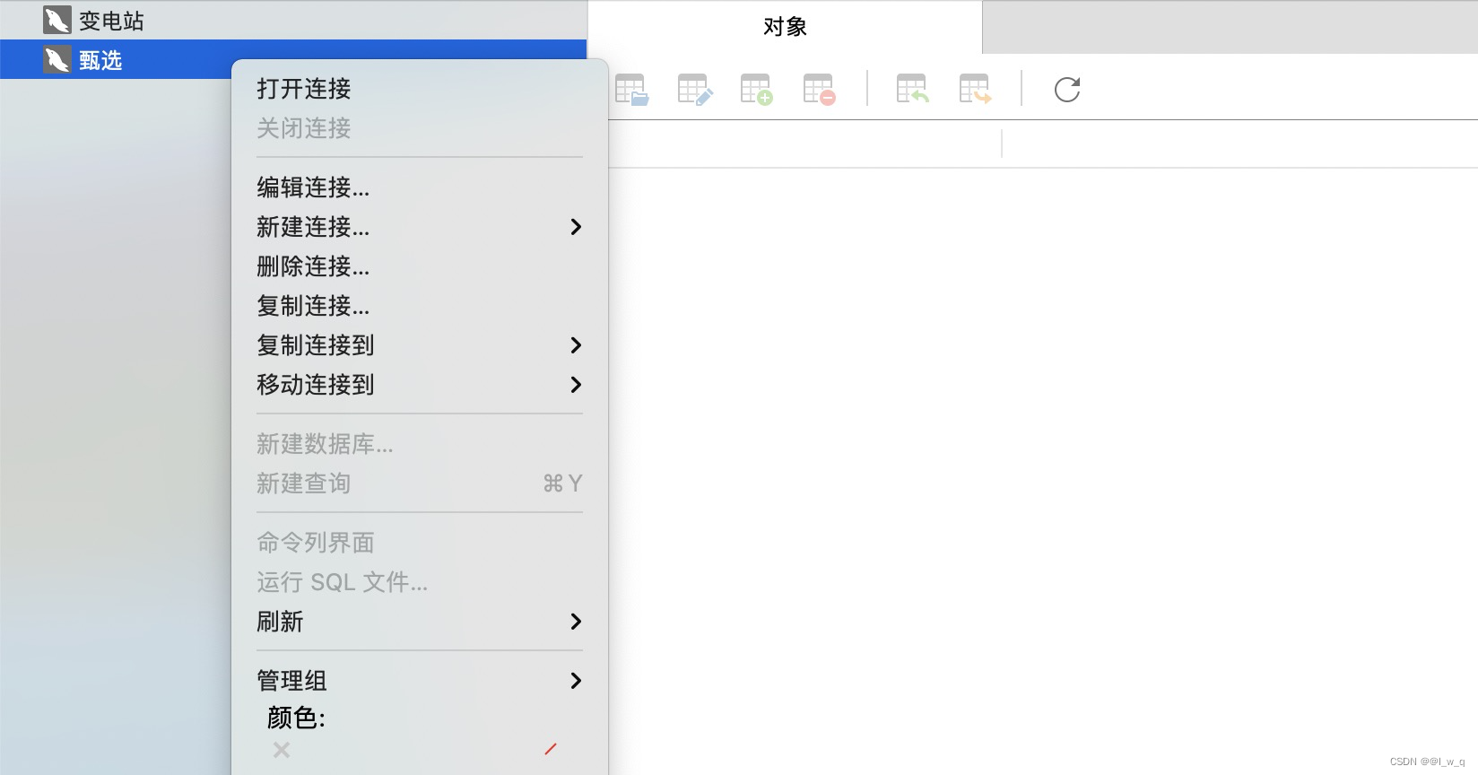Click the import wizard green-arrow icon

pos(913,90)
